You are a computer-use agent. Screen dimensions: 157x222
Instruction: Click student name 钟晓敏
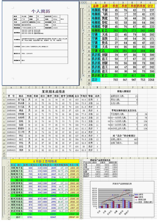(21, 114)
